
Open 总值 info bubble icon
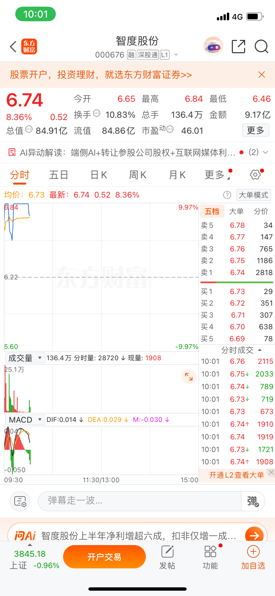29,129
